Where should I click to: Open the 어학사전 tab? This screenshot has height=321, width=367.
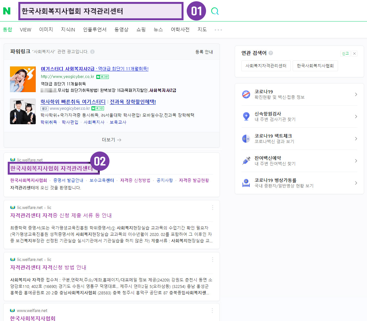[x=180, y=30]
